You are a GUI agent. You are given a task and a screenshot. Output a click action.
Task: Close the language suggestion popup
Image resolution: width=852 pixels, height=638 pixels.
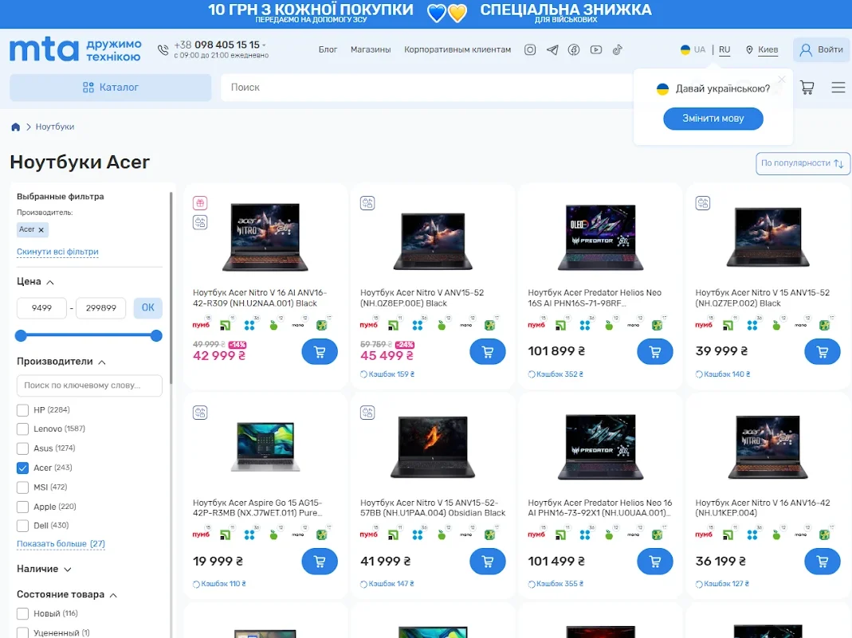pos(781,80)
